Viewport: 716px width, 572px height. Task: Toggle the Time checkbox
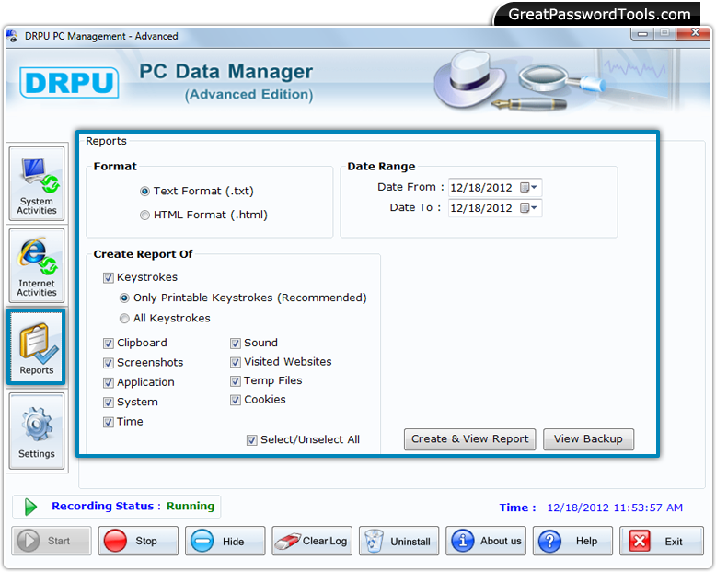109,422
